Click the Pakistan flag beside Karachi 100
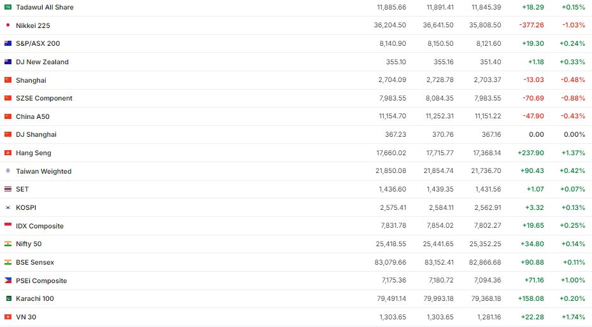Screen dimensions: 592x327 [x=8, y=298]
